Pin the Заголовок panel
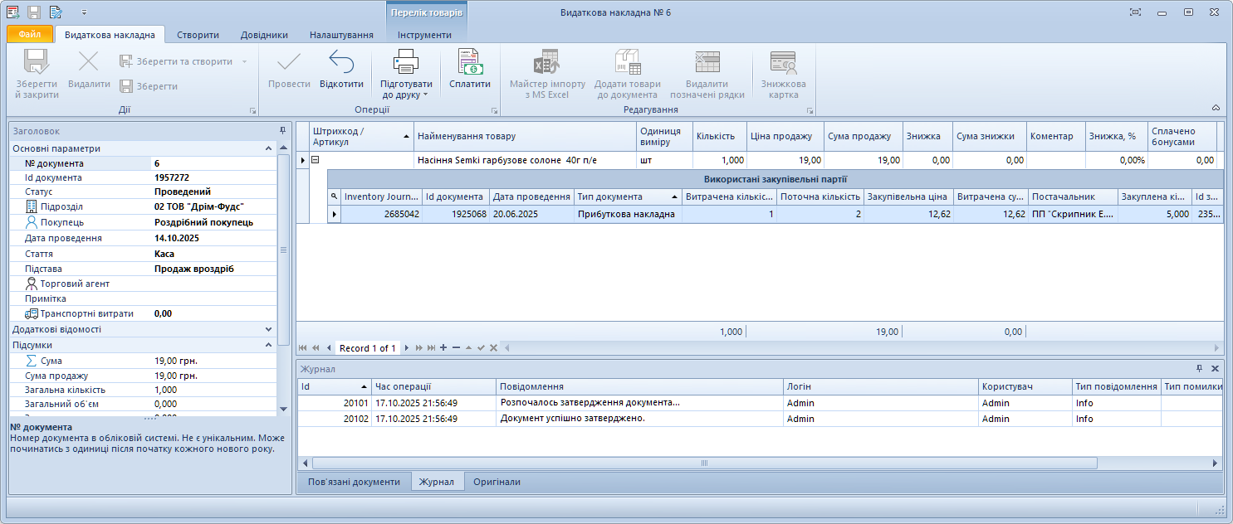 click(x=282, y=131)
